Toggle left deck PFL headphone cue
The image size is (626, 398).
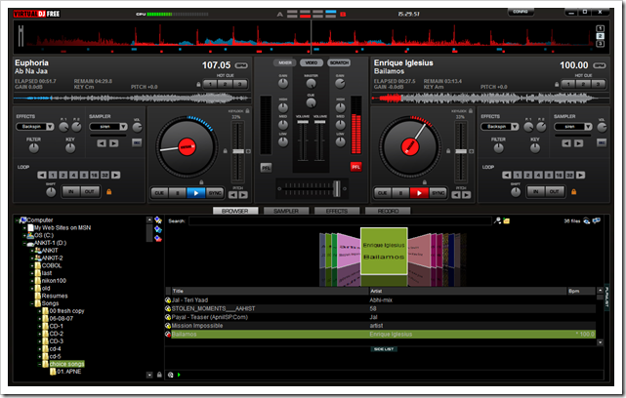tap(266, 168)
